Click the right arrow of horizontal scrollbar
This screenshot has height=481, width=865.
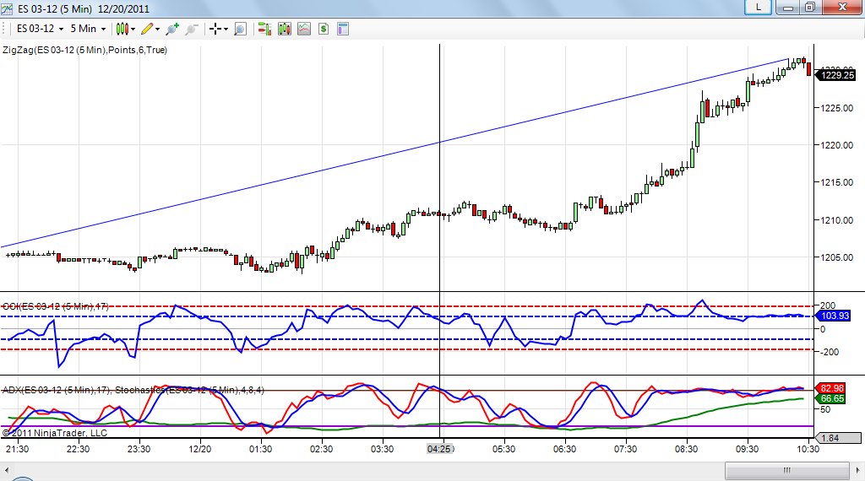(858, 471)
